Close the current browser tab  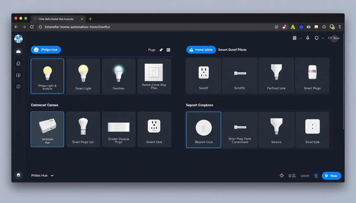(82, 19)
